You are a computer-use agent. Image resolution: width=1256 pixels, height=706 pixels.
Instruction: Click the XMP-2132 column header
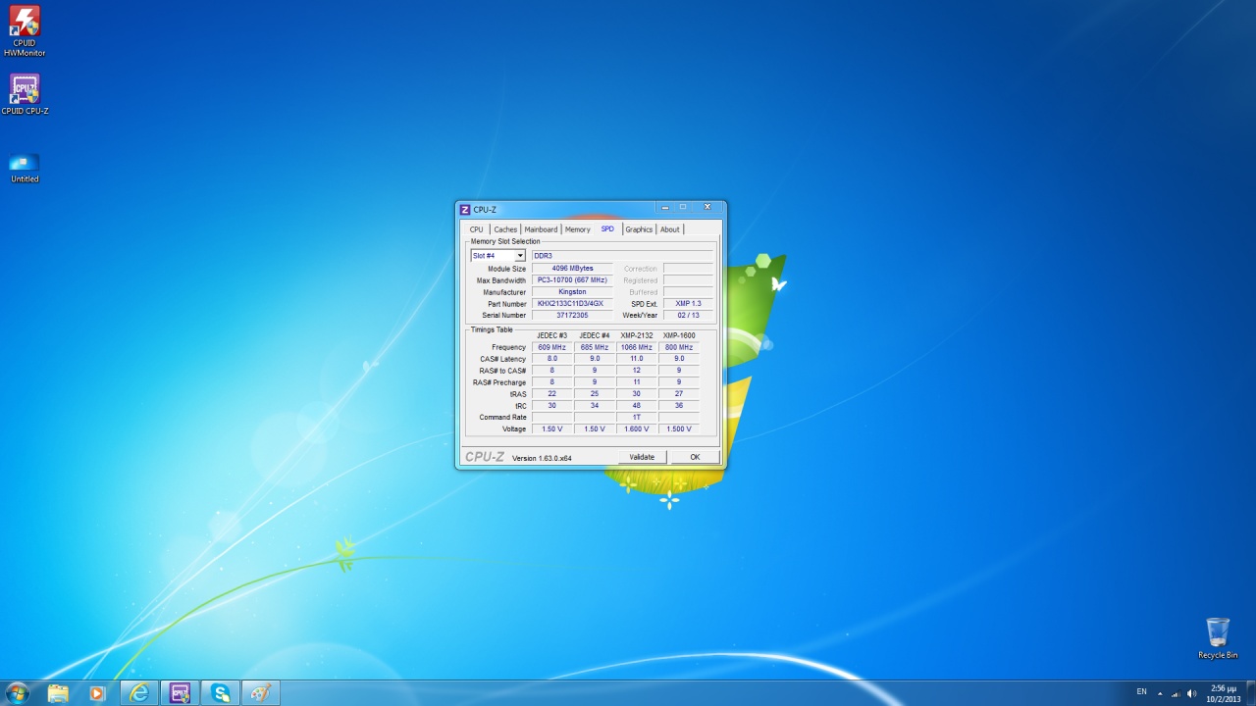pyautogui.click(x=637, y=335)
